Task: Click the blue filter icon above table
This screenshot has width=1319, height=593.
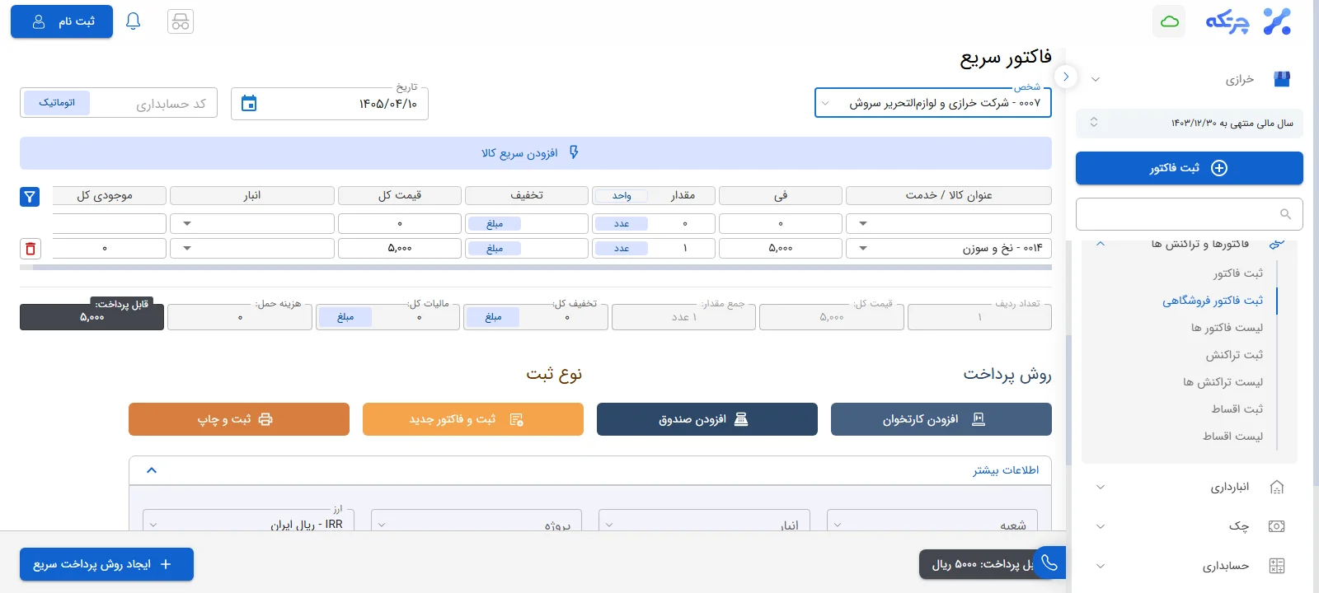Action: coord(30,196)
